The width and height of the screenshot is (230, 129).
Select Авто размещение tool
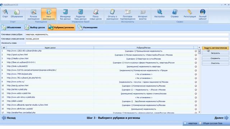coord(49,14)
